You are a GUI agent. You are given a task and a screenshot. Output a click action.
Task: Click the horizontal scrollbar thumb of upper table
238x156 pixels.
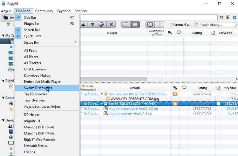pyautogui.click(x=113, y=79)
